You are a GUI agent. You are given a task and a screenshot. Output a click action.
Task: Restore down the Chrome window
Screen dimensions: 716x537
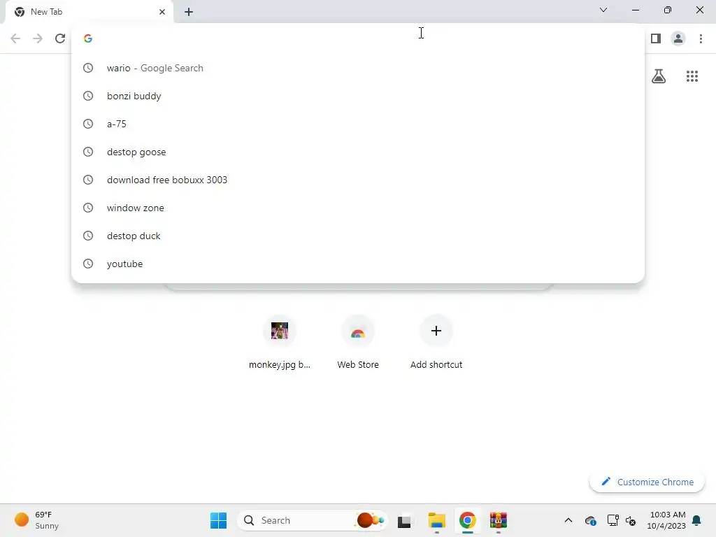pyautogui.click(x=667, y=10)
